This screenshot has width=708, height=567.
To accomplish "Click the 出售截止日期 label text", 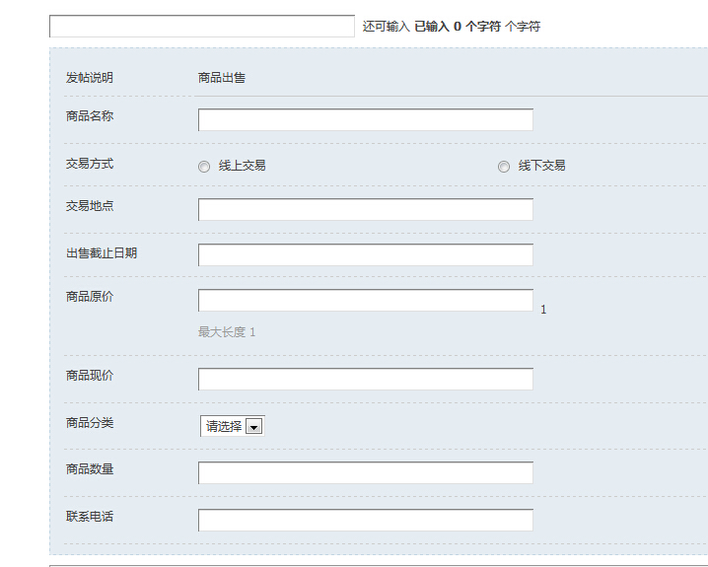I will coord(102,253).
